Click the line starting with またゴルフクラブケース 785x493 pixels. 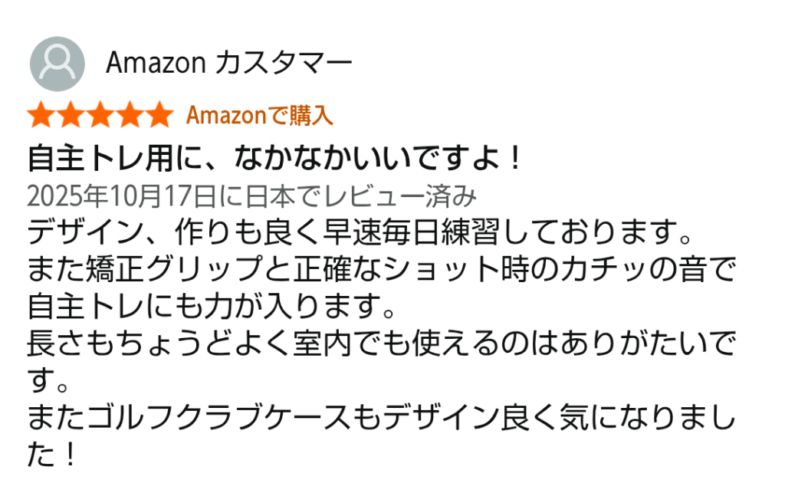point(381,419)
